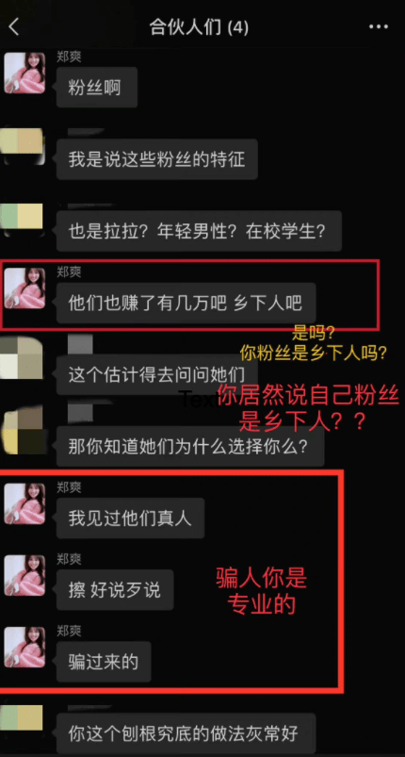405x757 pixels.
Task: Tap the avatar beside 骗过来的 message
Action: click(x=24, y=647)
